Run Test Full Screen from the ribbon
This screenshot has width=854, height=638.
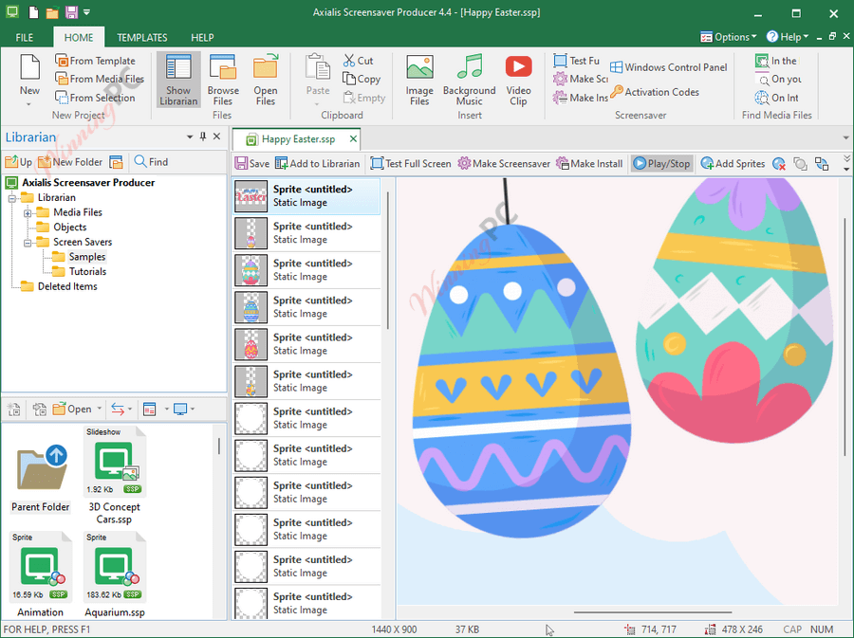coord(576,61)
